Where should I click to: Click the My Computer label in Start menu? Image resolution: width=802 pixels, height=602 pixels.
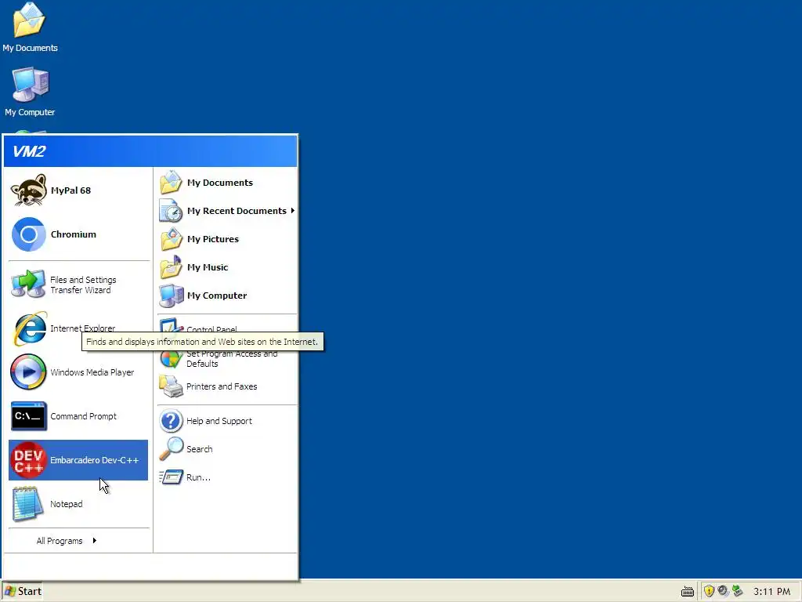click(x=217, y=296)
